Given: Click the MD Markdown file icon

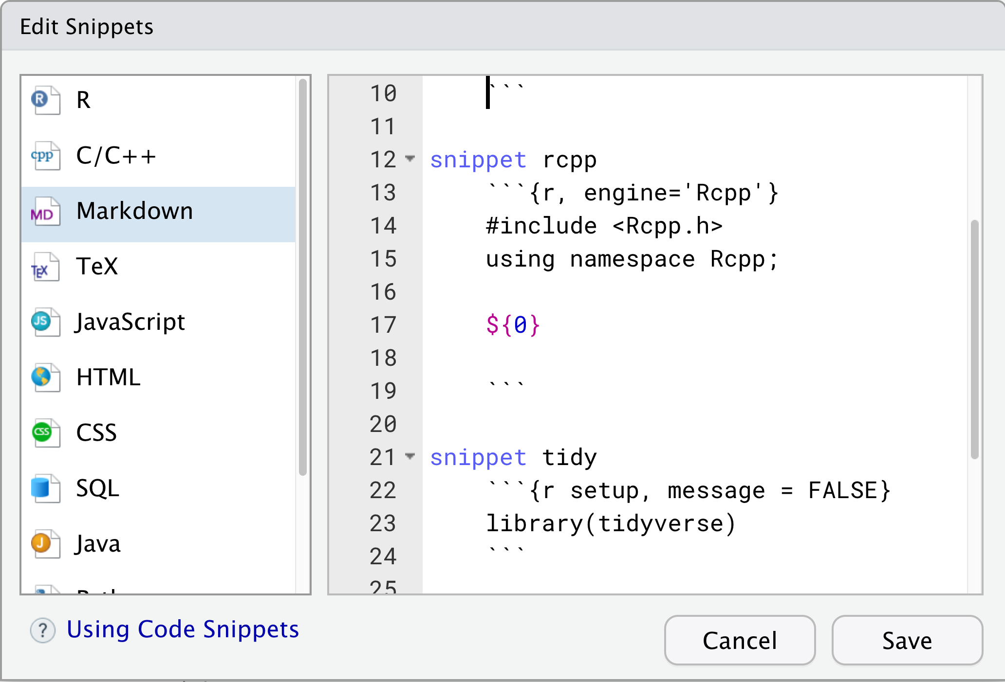Looking at the screenshot, I should 46,212.
